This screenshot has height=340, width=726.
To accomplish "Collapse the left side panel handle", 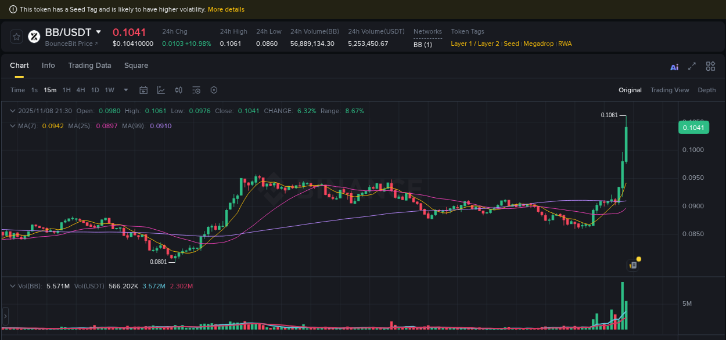I will pyautogui.click(x=5, y=316).
